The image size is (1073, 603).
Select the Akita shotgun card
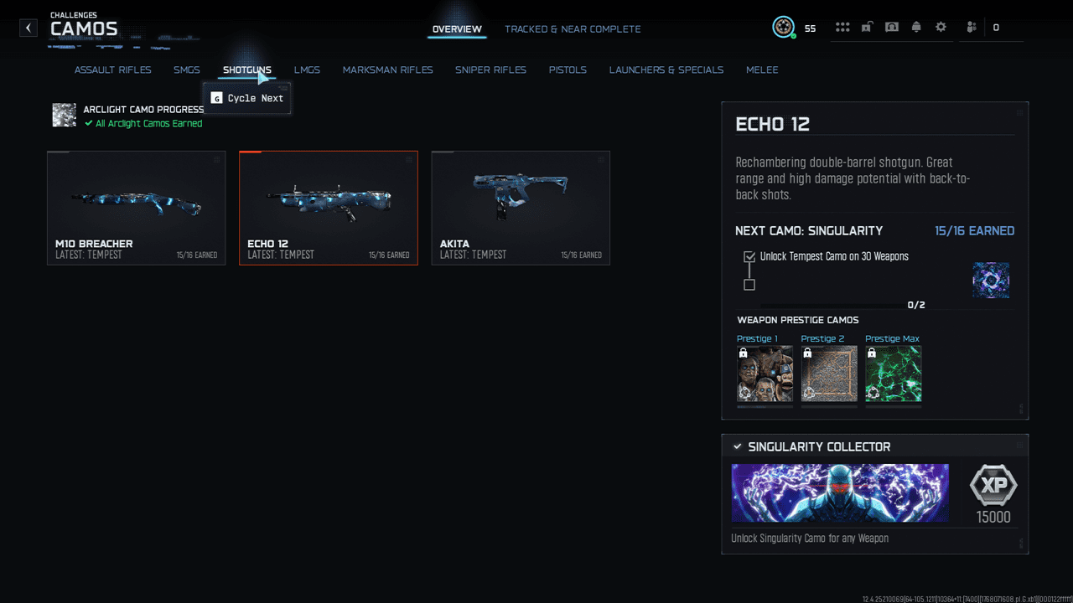coord(521,208)
